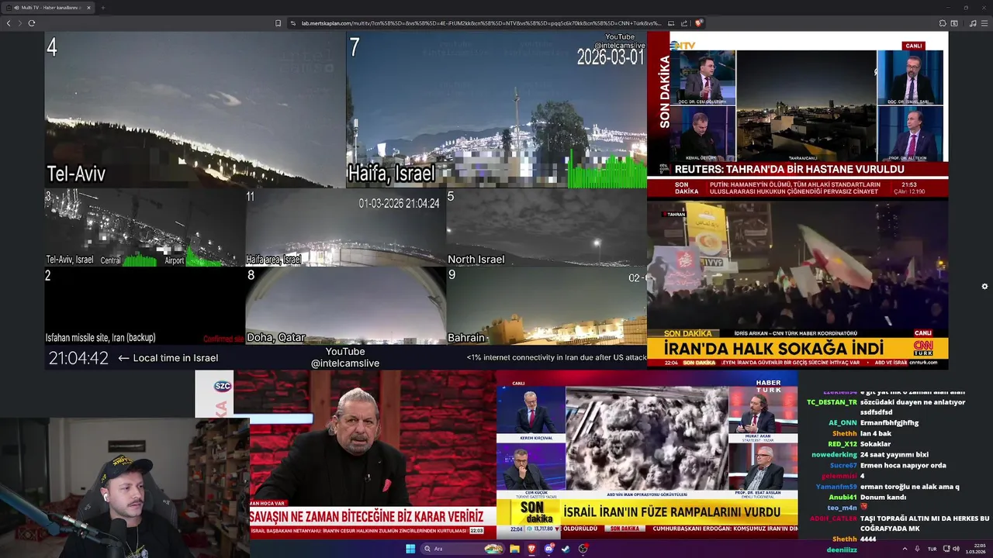Open the Brave Shields lion icon
The image size is (993, 558).
pos(698,23)
